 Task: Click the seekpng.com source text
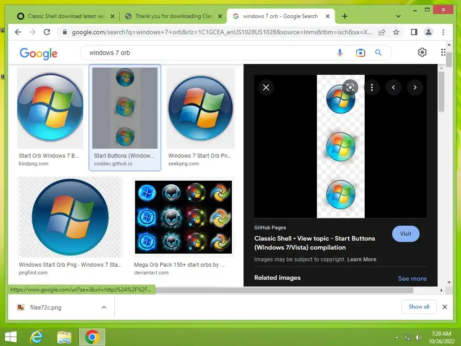[184, 164]
